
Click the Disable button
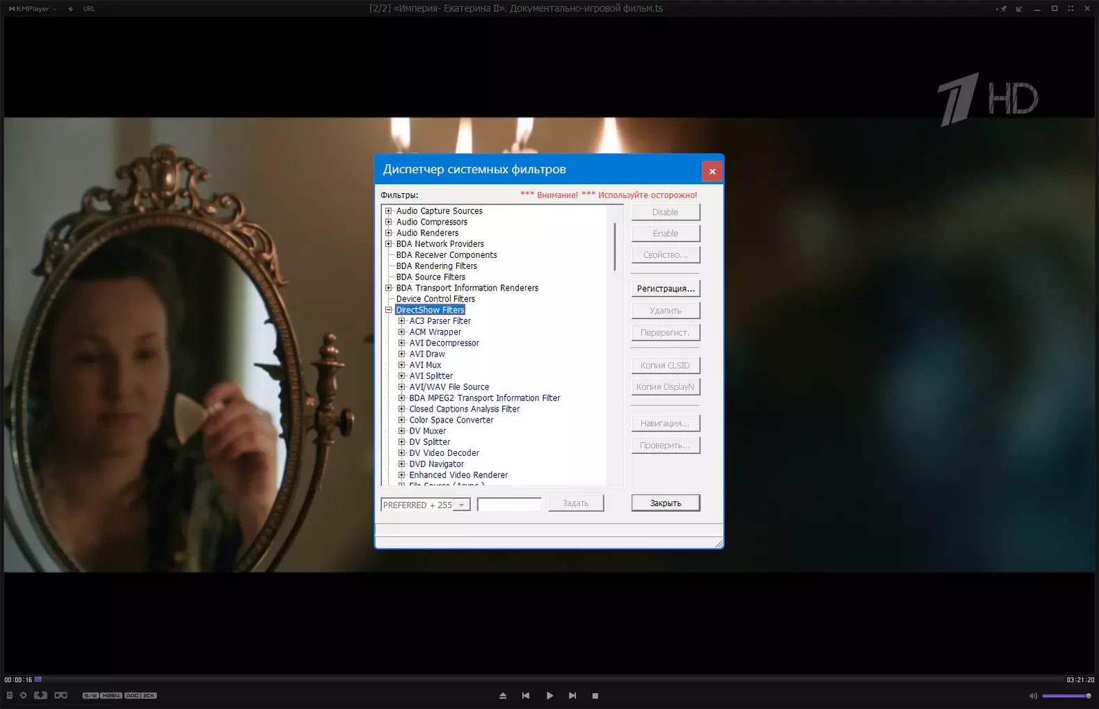[666, 212]
